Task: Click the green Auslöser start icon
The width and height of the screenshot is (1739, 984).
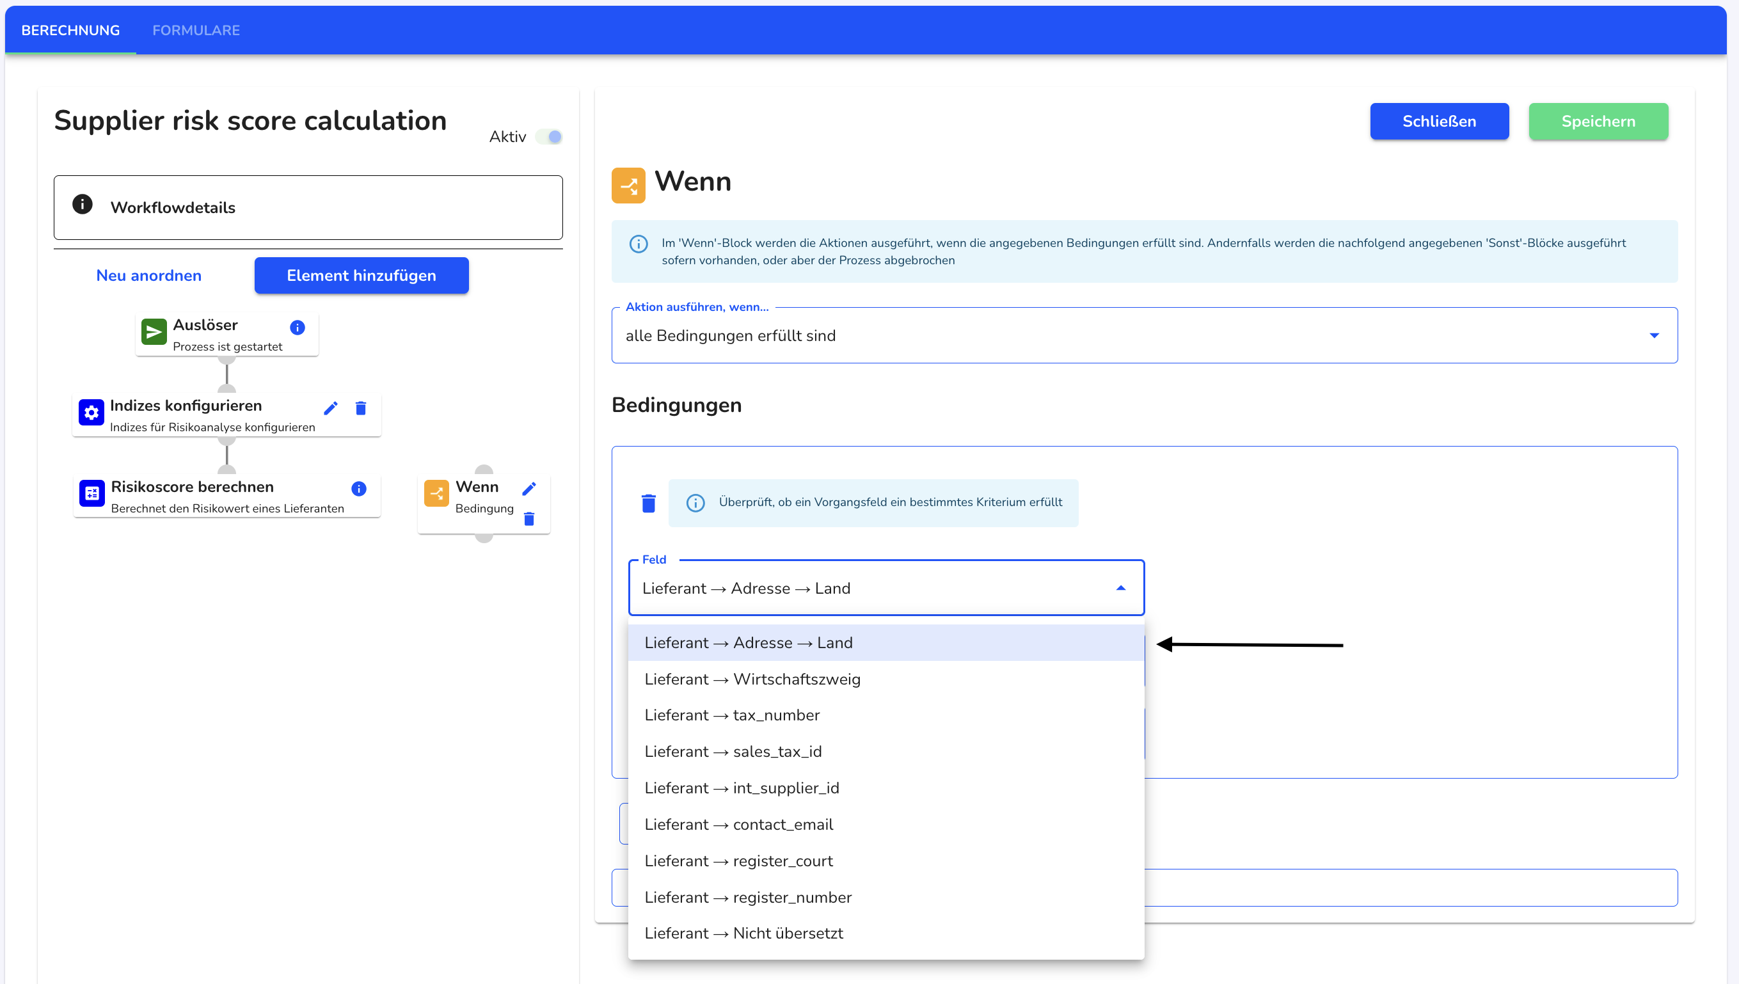Action: point(154,332)
